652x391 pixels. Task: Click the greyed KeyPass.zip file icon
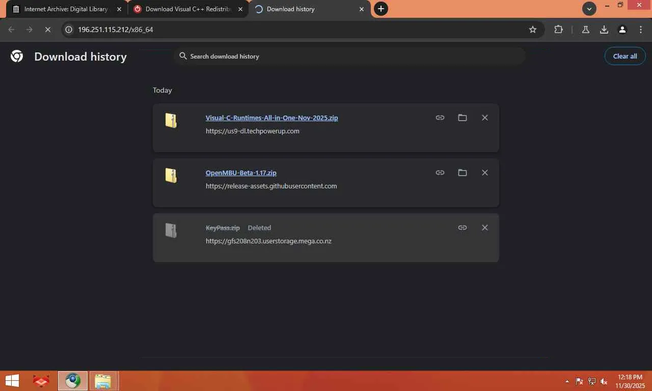(x=171, y=231)
